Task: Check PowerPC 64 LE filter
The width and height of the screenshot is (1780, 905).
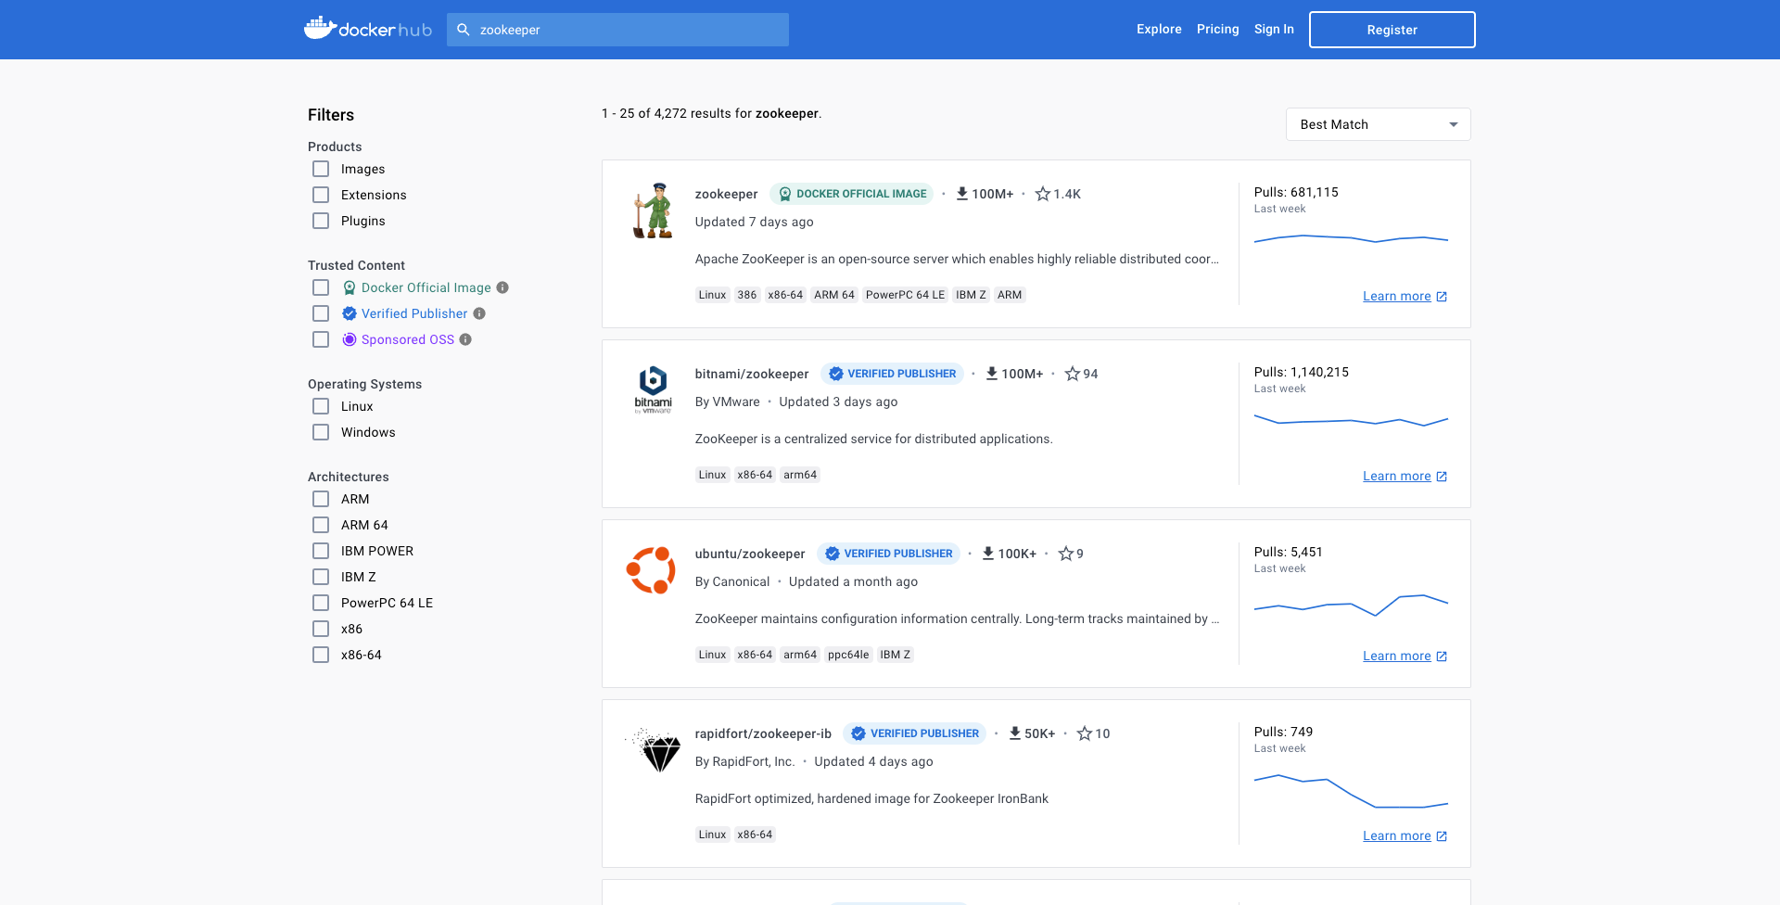Action: (x=321, y=603)
